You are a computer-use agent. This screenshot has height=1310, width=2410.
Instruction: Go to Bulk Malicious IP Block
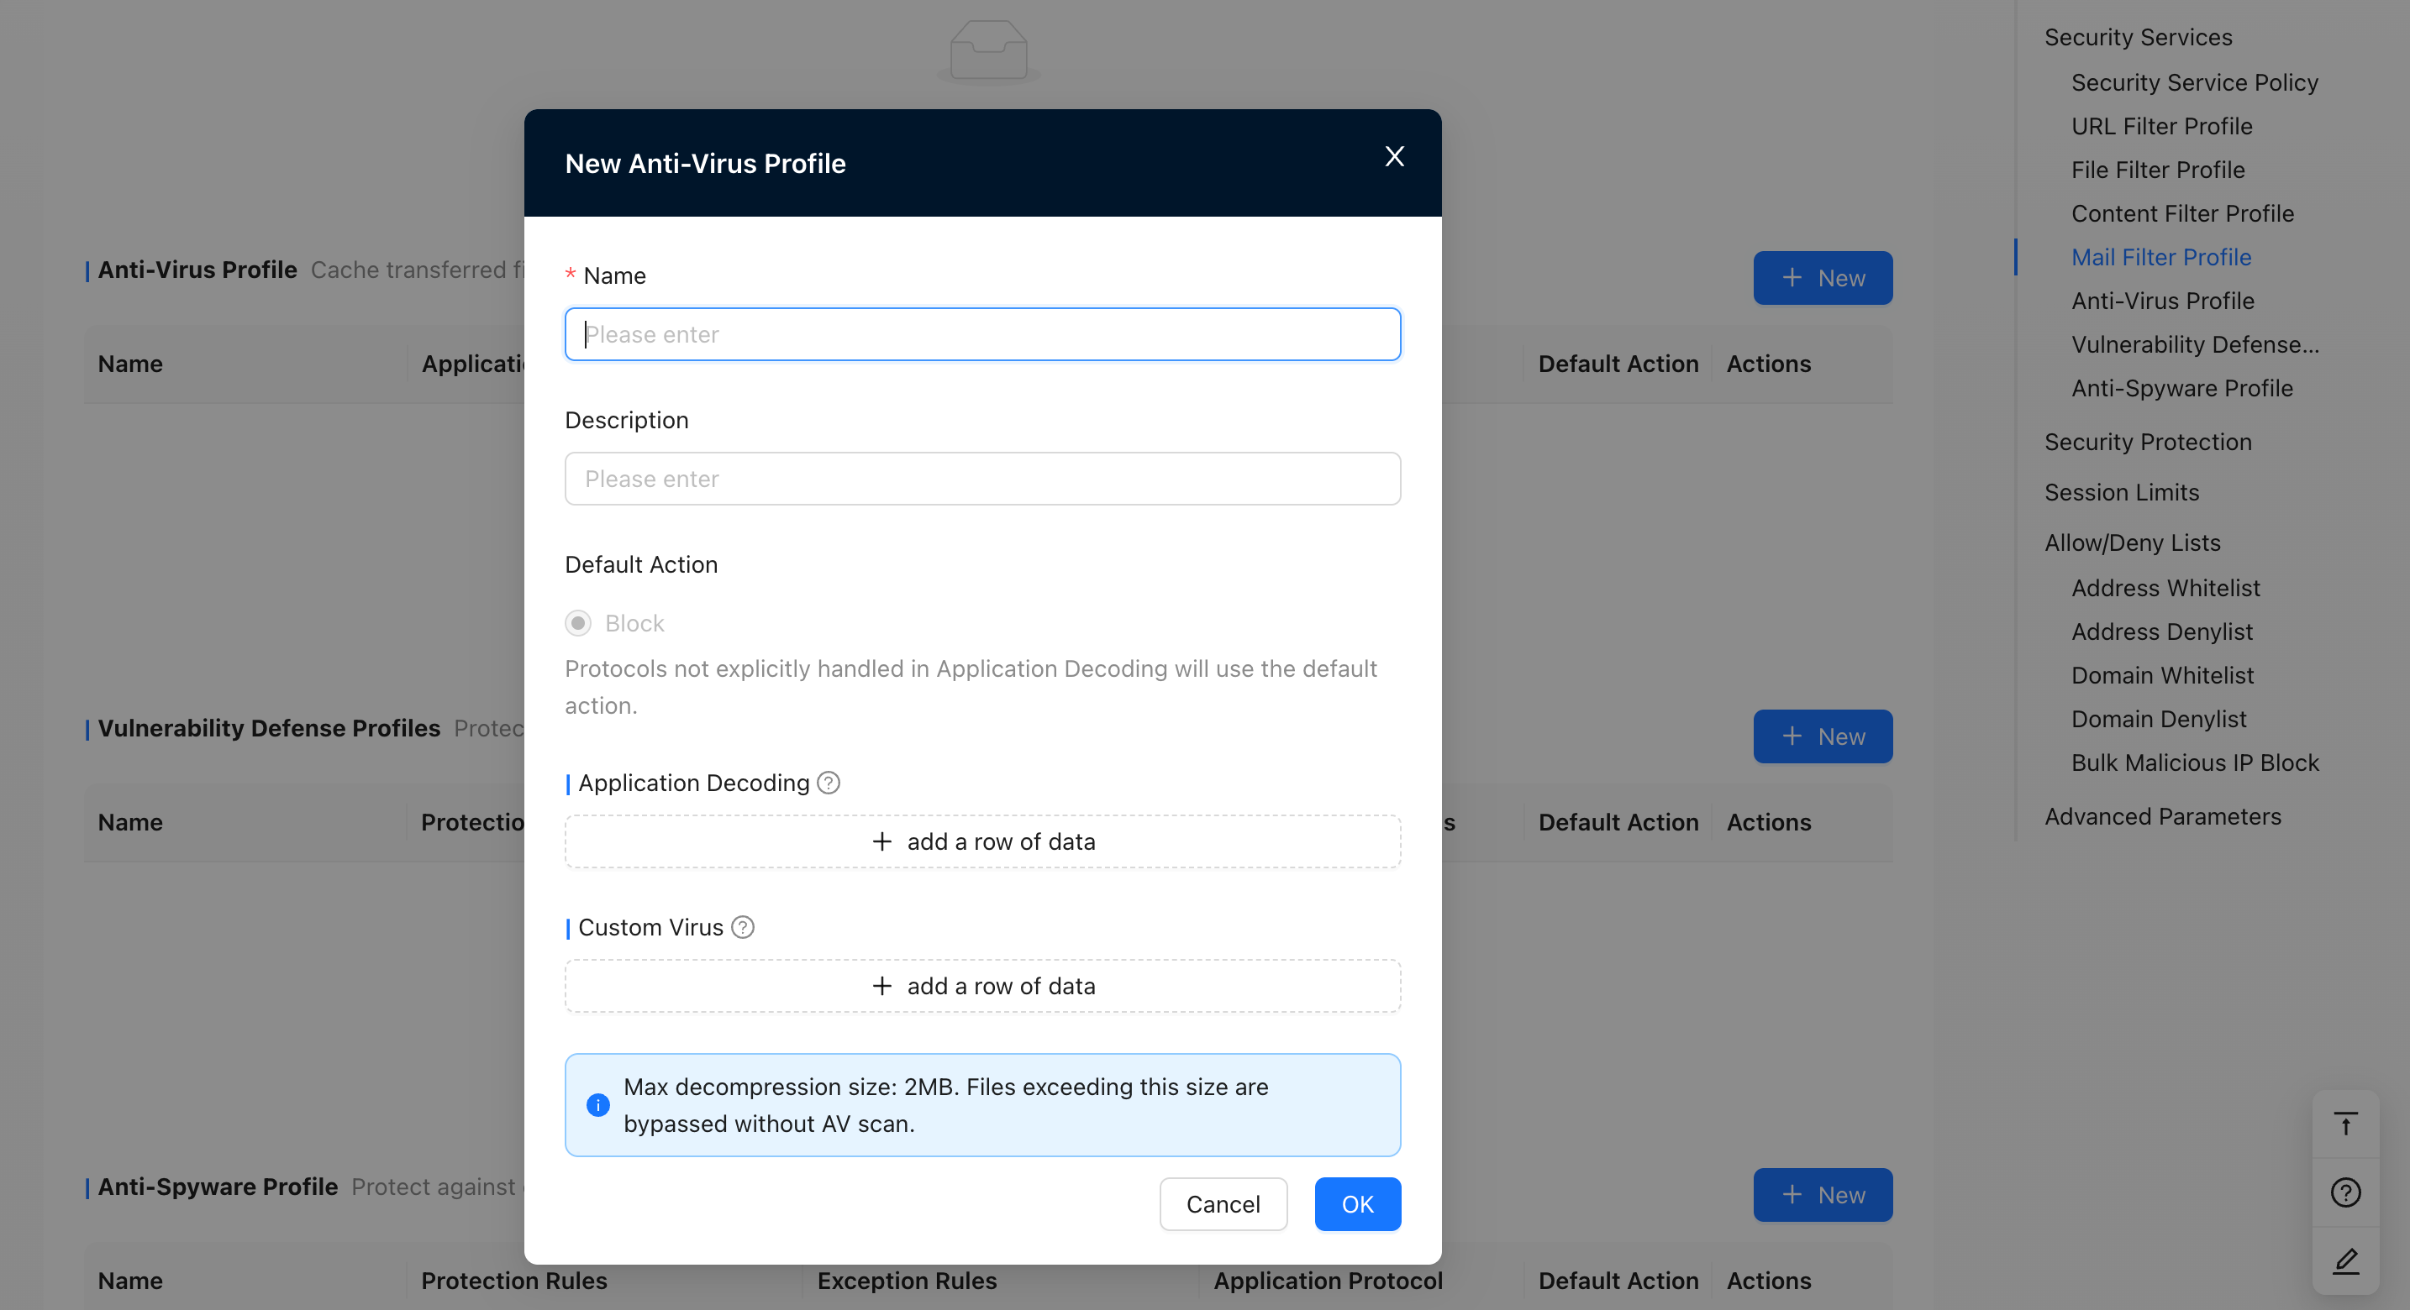point(2195,763)
